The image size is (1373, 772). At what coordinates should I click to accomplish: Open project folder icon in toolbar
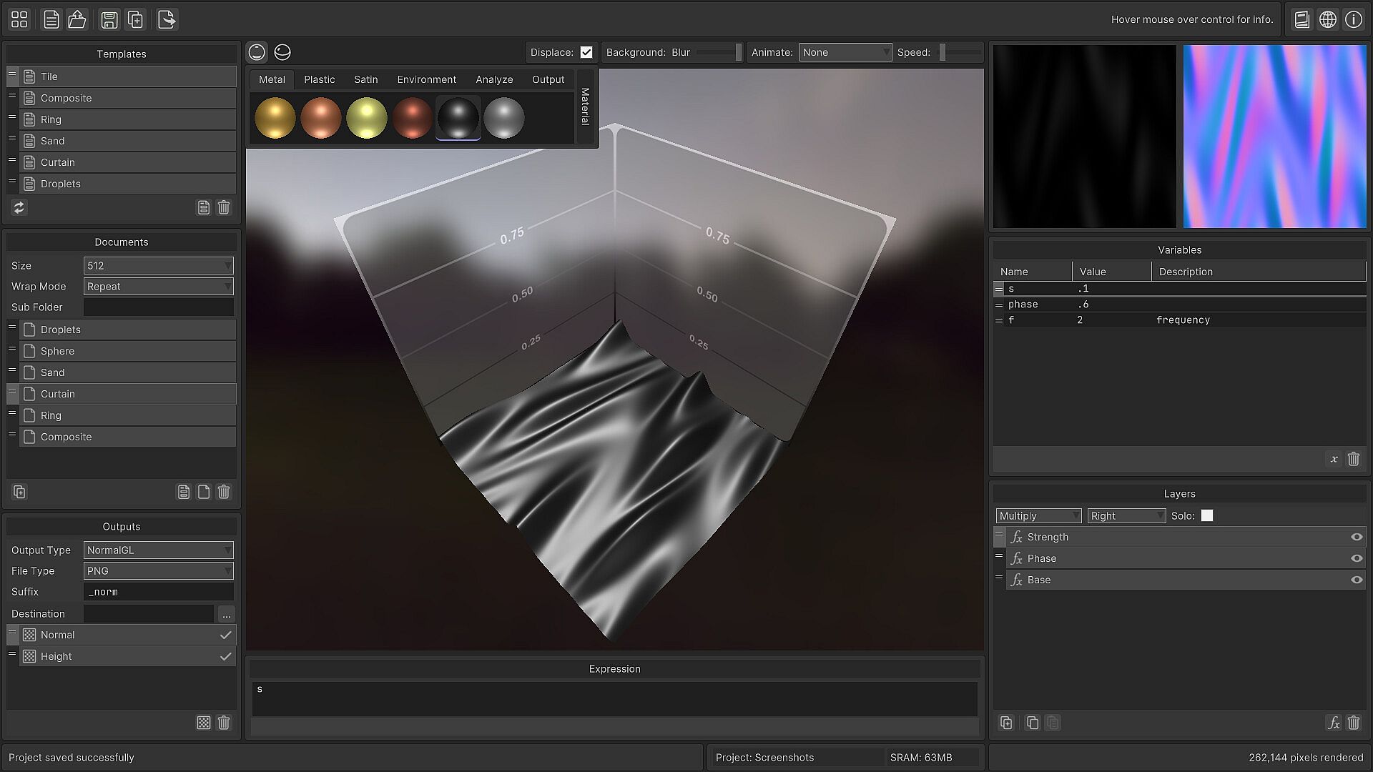[77, 19]
